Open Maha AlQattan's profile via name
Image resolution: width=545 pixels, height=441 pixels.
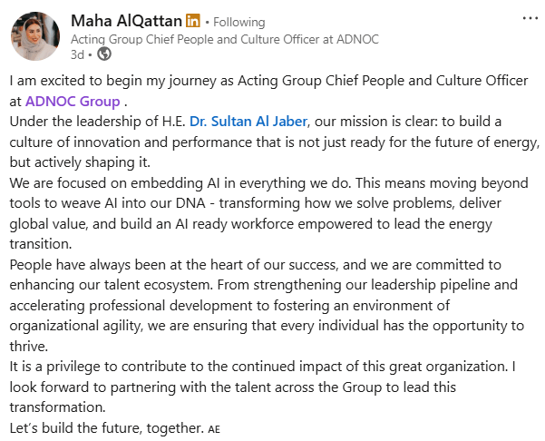tap(126, 21)
